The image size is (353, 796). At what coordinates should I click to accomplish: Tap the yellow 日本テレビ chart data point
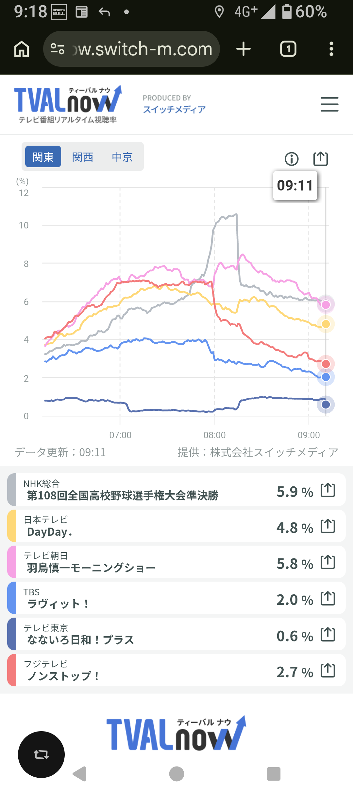click(x=326, y=324)
